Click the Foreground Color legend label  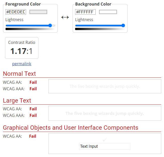(23, 4)
